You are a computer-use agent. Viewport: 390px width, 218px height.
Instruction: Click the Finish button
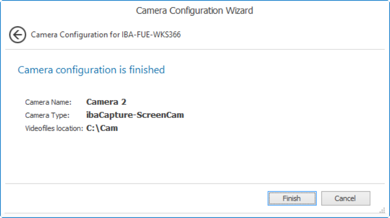click(x=292, y=199)
